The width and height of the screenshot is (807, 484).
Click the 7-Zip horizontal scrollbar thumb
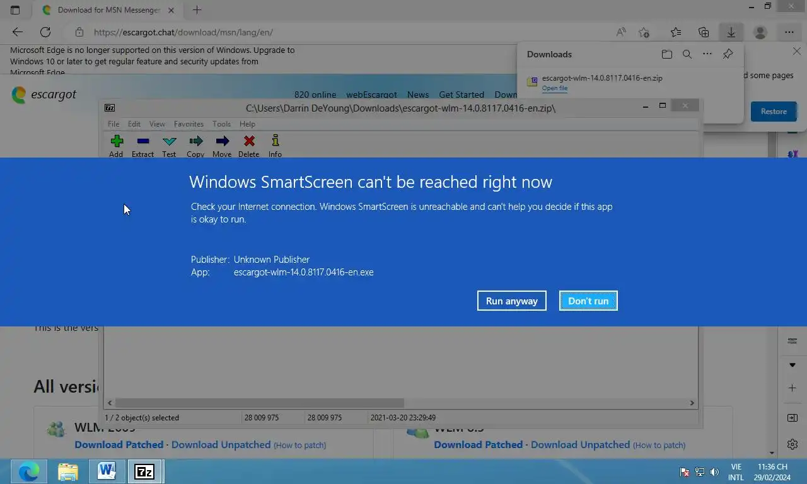click(259, 403)
